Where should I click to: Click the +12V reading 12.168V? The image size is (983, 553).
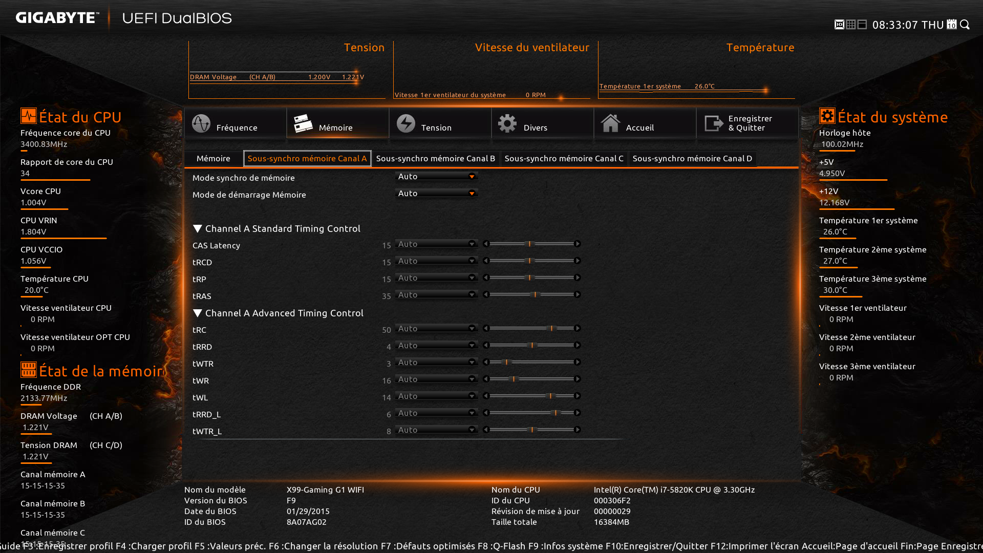(834, 202)
